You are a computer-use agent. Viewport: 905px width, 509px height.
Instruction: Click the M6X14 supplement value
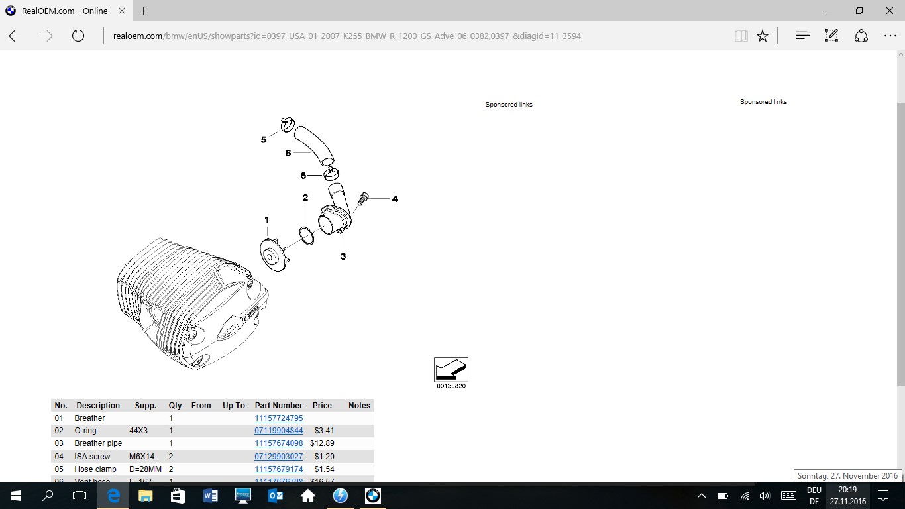142,457
